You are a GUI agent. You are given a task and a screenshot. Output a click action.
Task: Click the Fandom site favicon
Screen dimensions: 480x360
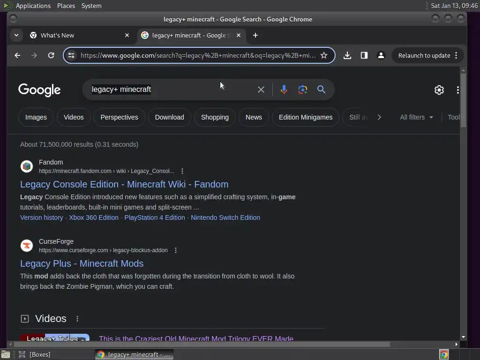pyautogui.click(x=27, y=166)
